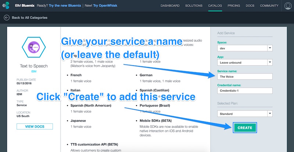The height and width of the screenshot is (152, 294).
Task: Open the Space dropdown
Action: coord(244,48)
